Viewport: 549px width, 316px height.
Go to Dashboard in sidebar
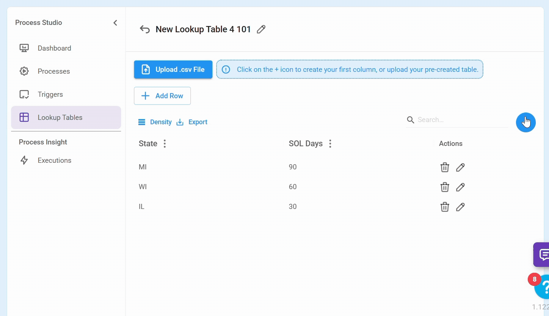54,48
